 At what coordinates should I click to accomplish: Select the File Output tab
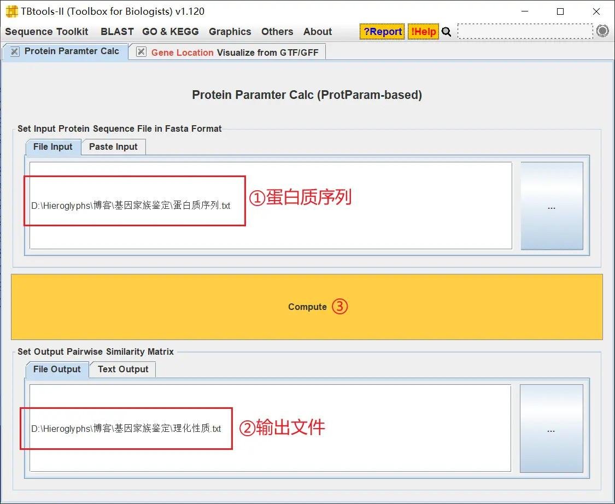(x=57, y=369)
